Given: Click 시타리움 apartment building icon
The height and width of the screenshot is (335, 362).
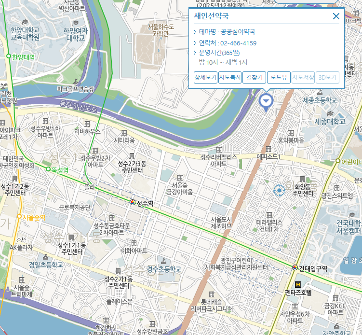Looking at the screenshot, I should (124, 133).
